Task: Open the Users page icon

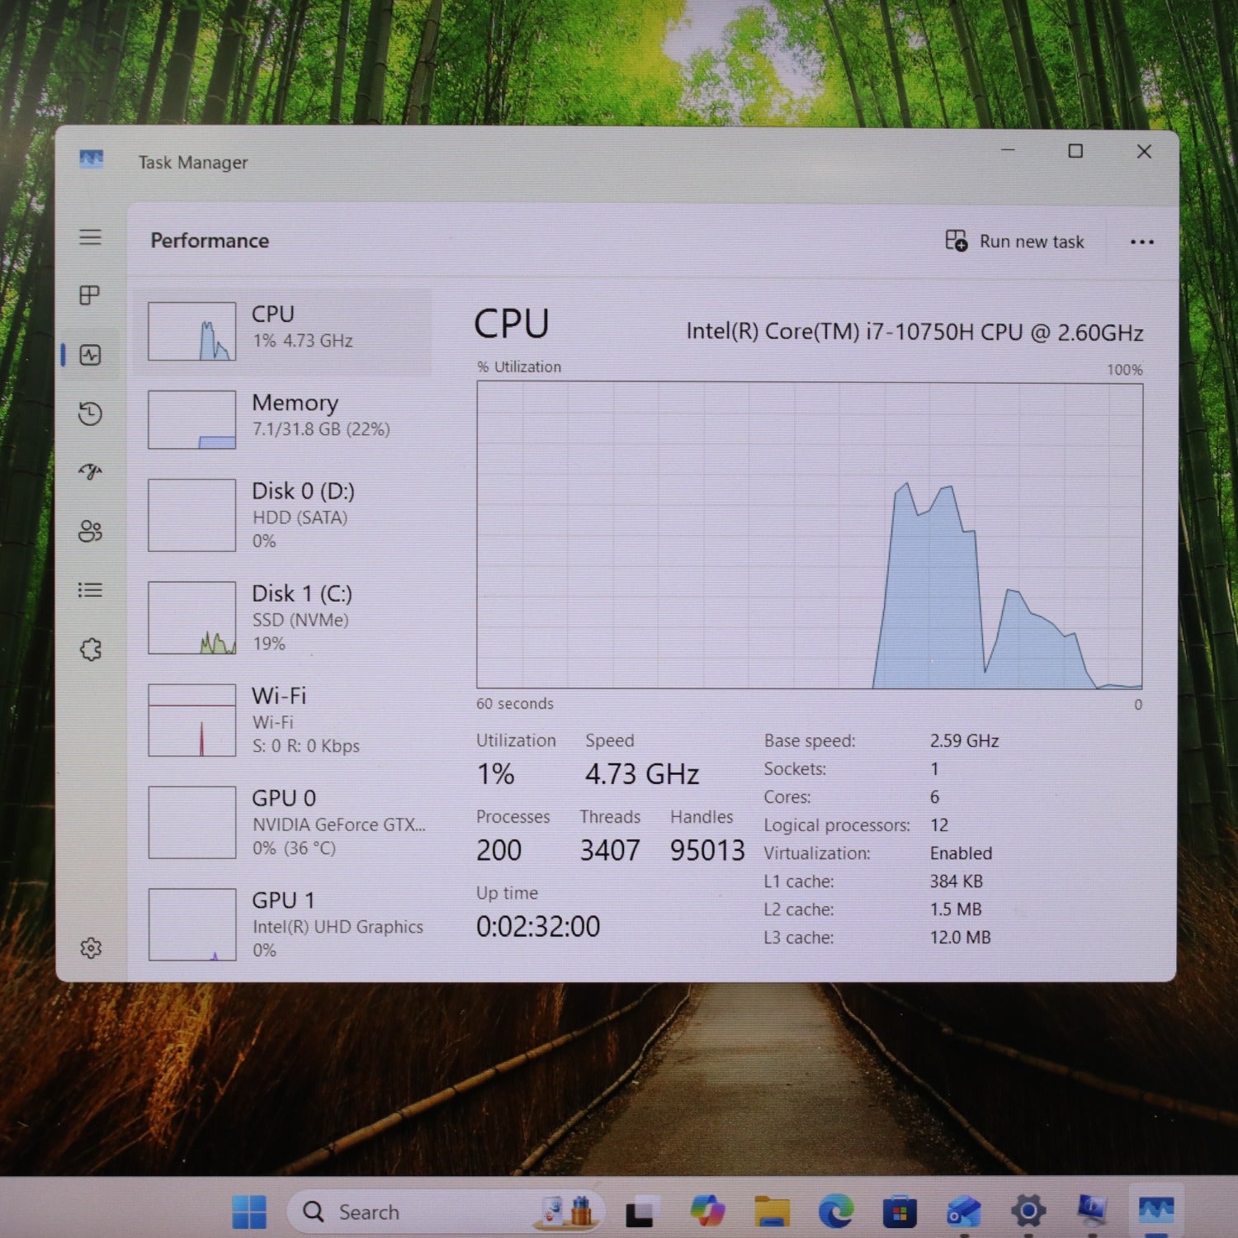Action: tap(90, 531)
